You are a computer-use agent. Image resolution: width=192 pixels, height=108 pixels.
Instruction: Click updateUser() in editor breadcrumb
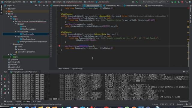77,69
